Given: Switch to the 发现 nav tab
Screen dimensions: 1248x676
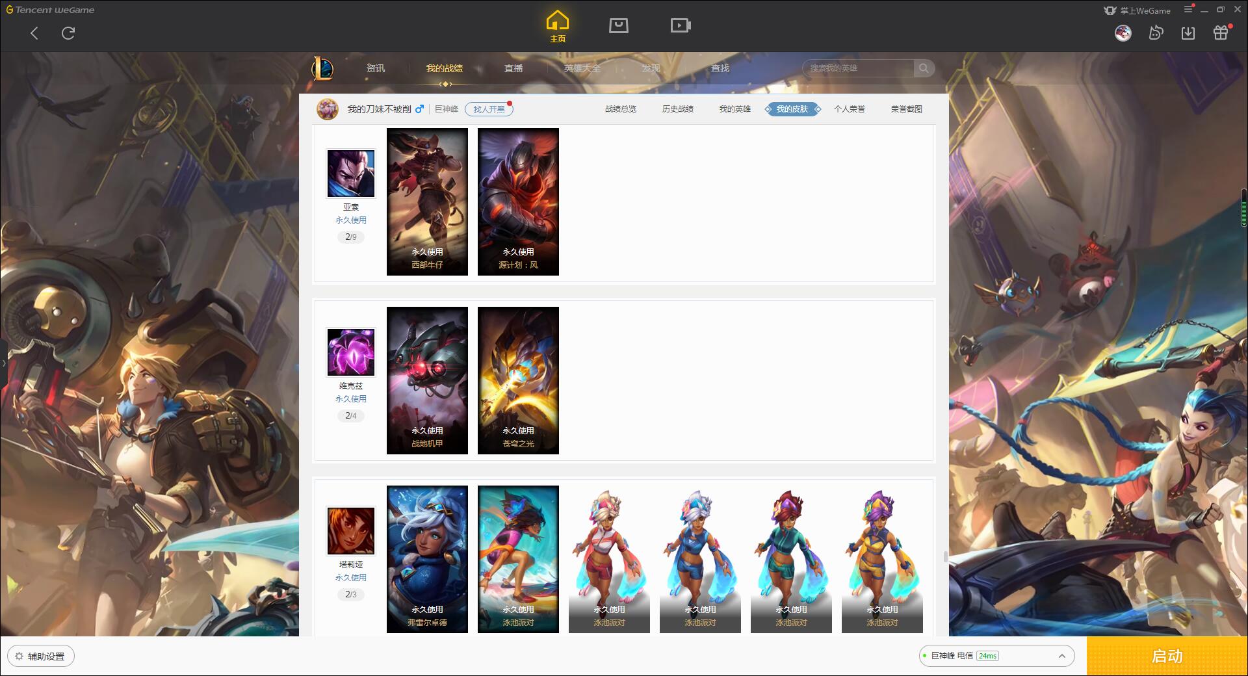Looking at the screenshot, I should pyautogui.click(x=651, y=68).
